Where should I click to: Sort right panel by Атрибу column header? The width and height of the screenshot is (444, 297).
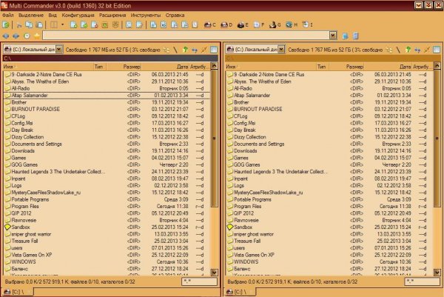click(x=423, y=67)
